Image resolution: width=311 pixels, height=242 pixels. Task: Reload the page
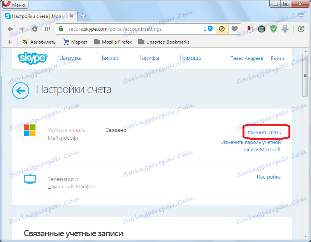pos(35,29)
